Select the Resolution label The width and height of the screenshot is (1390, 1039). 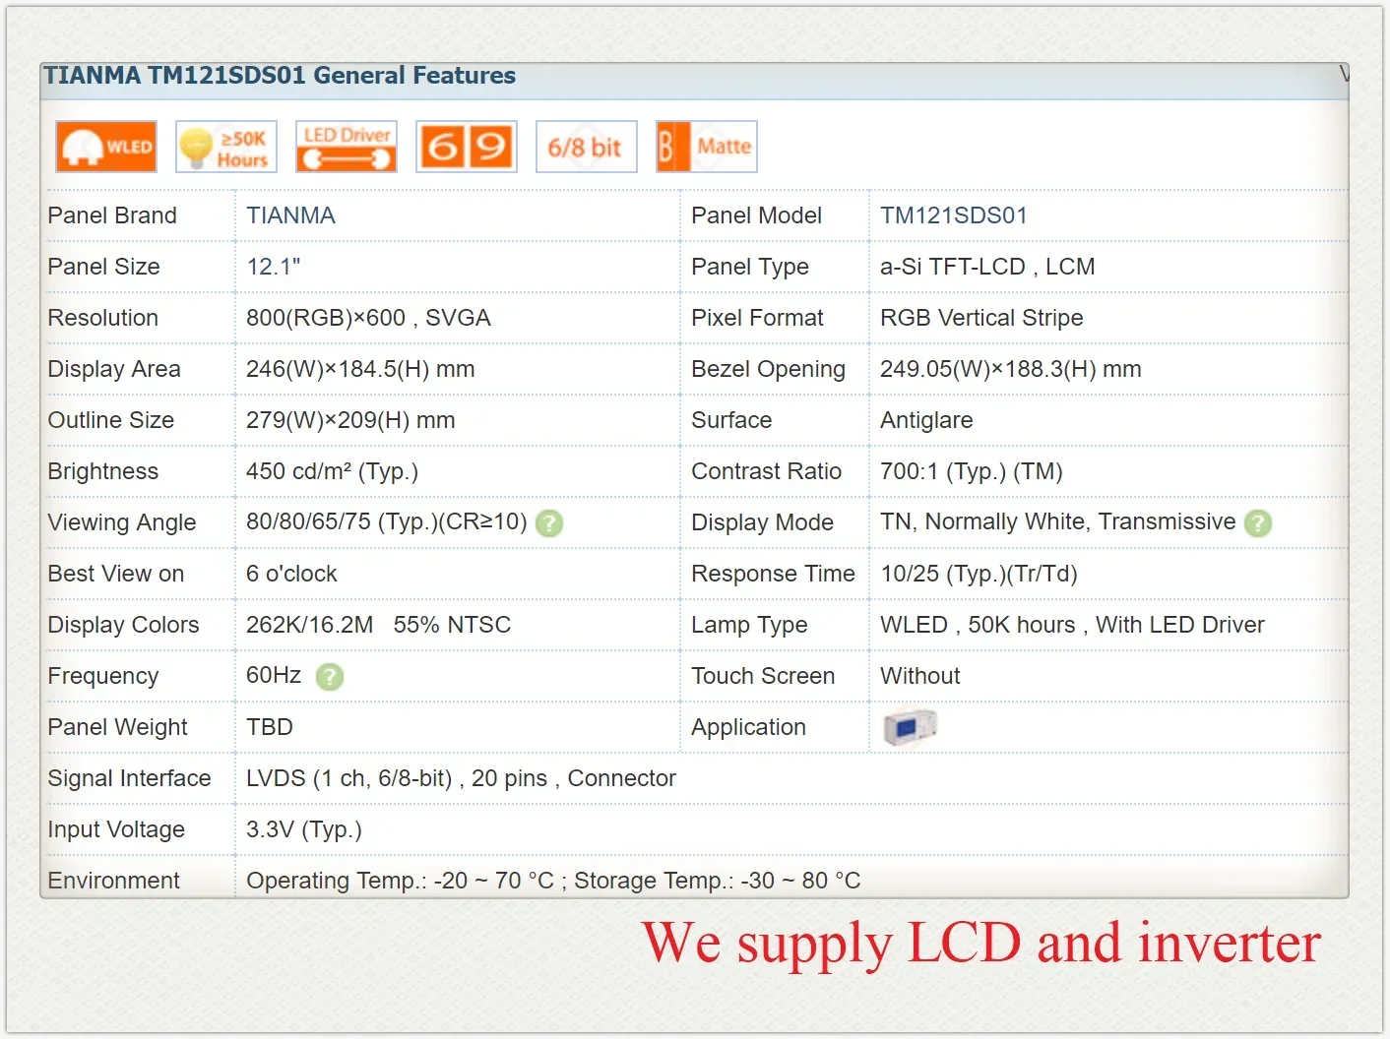pyautogui.click(x=102, y=318)
